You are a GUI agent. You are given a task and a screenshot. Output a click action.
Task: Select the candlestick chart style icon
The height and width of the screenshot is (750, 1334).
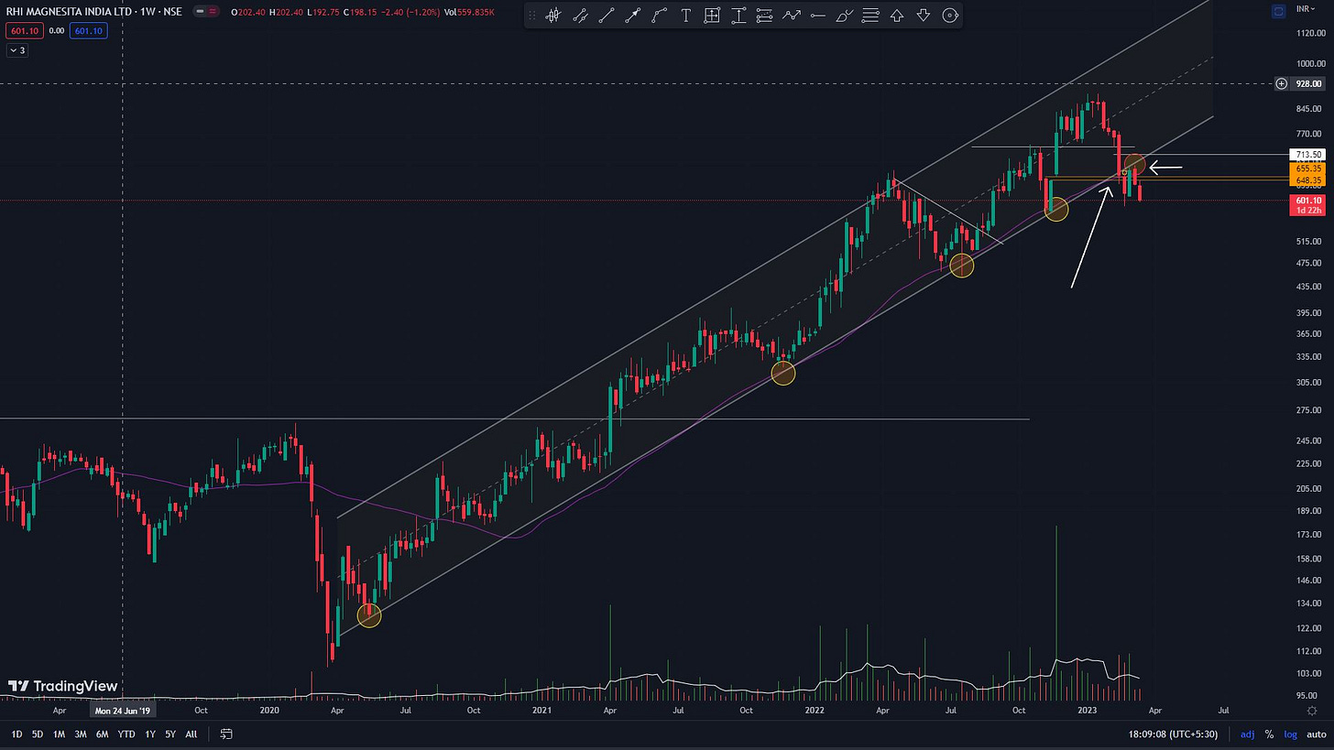pyautogui.click(x=553, y=16)
